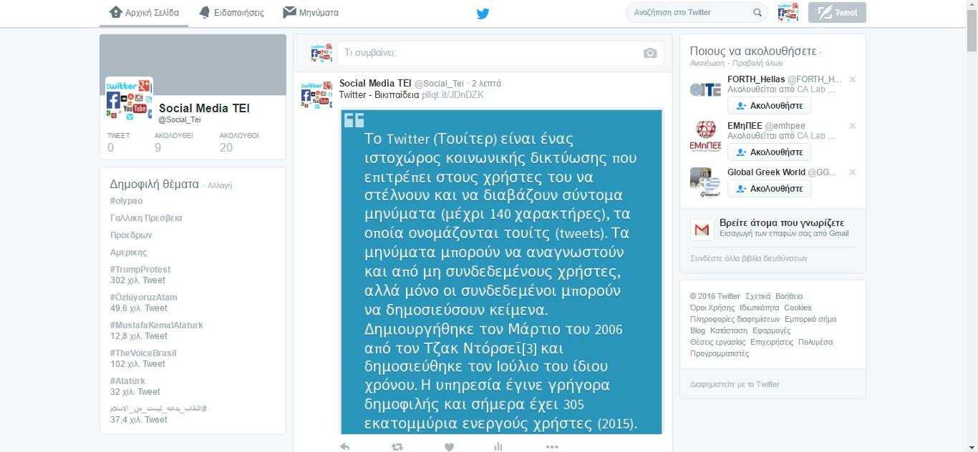Open the Αρχική Σελίδα home tab

pyautogui.click(x=144, y=13)
